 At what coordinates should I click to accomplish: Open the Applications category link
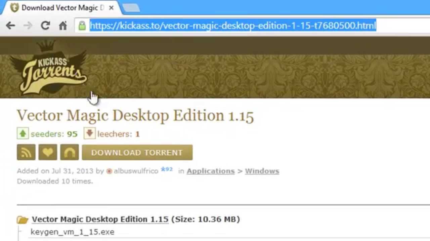(x=210, y=171)
